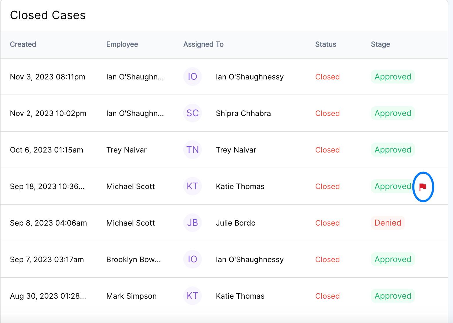Click the KT avatar in the Aug 30 row
The height and width of the screenshot is (323, 453).
pos(193,296)
